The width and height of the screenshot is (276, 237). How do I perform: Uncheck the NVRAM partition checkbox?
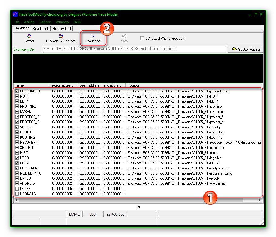[17, 111]
